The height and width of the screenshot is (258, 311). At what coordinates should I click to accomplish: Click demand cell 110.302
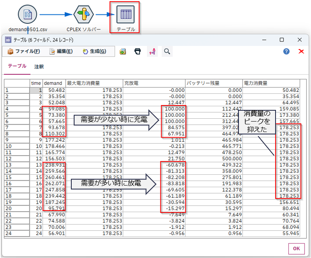point(54,134)
